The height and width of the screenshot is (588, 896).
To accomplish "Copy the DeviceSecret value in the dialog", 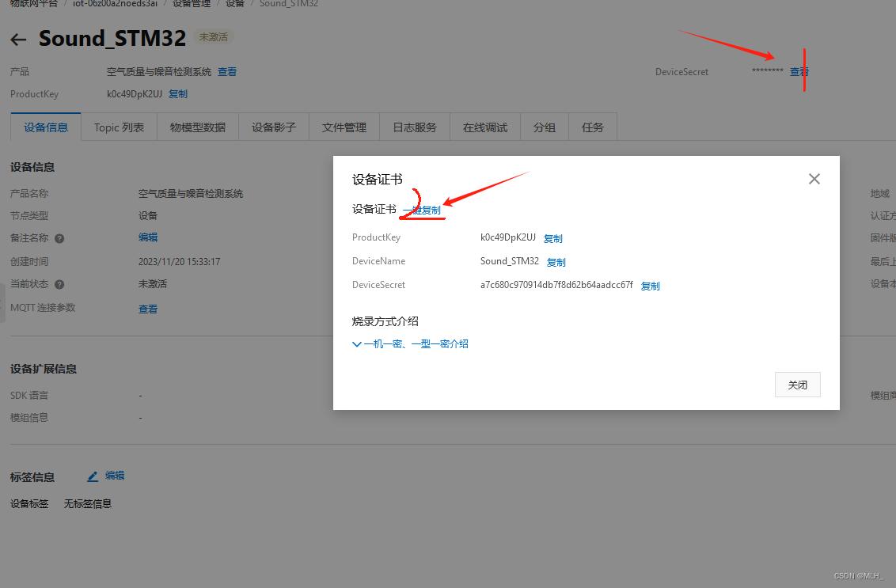I will coord(651,286).
